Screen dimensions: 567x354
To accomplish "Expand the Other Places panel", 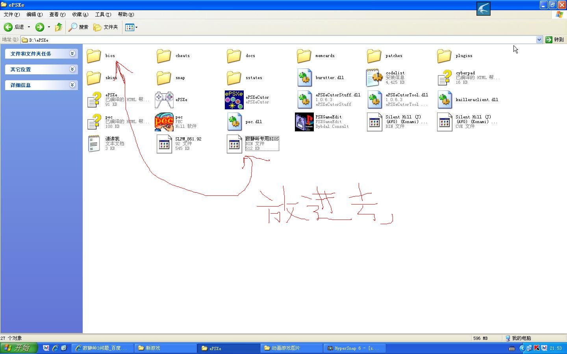I will 72,69.
